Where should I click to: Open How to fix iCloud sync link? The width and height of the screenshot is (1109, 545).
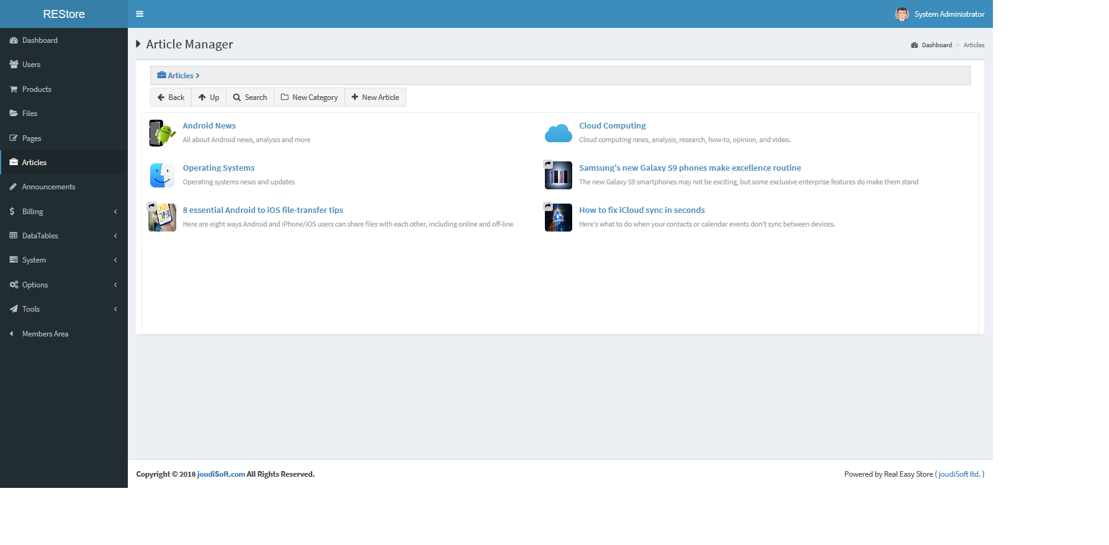tap(642, 210)
